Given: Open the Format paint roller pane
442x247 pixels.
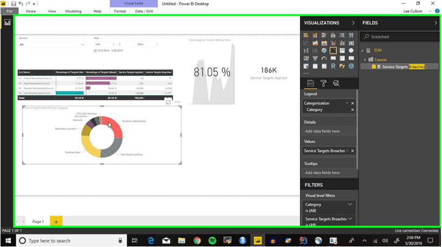Looking at the screenshot, I should (323, 83).
